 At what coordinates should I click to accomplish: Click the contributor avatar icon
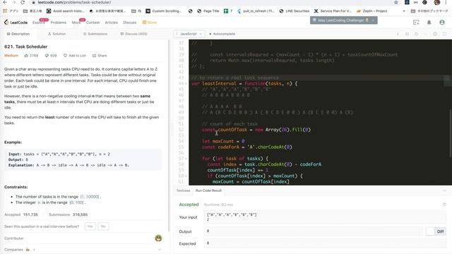tap(158, 238)
